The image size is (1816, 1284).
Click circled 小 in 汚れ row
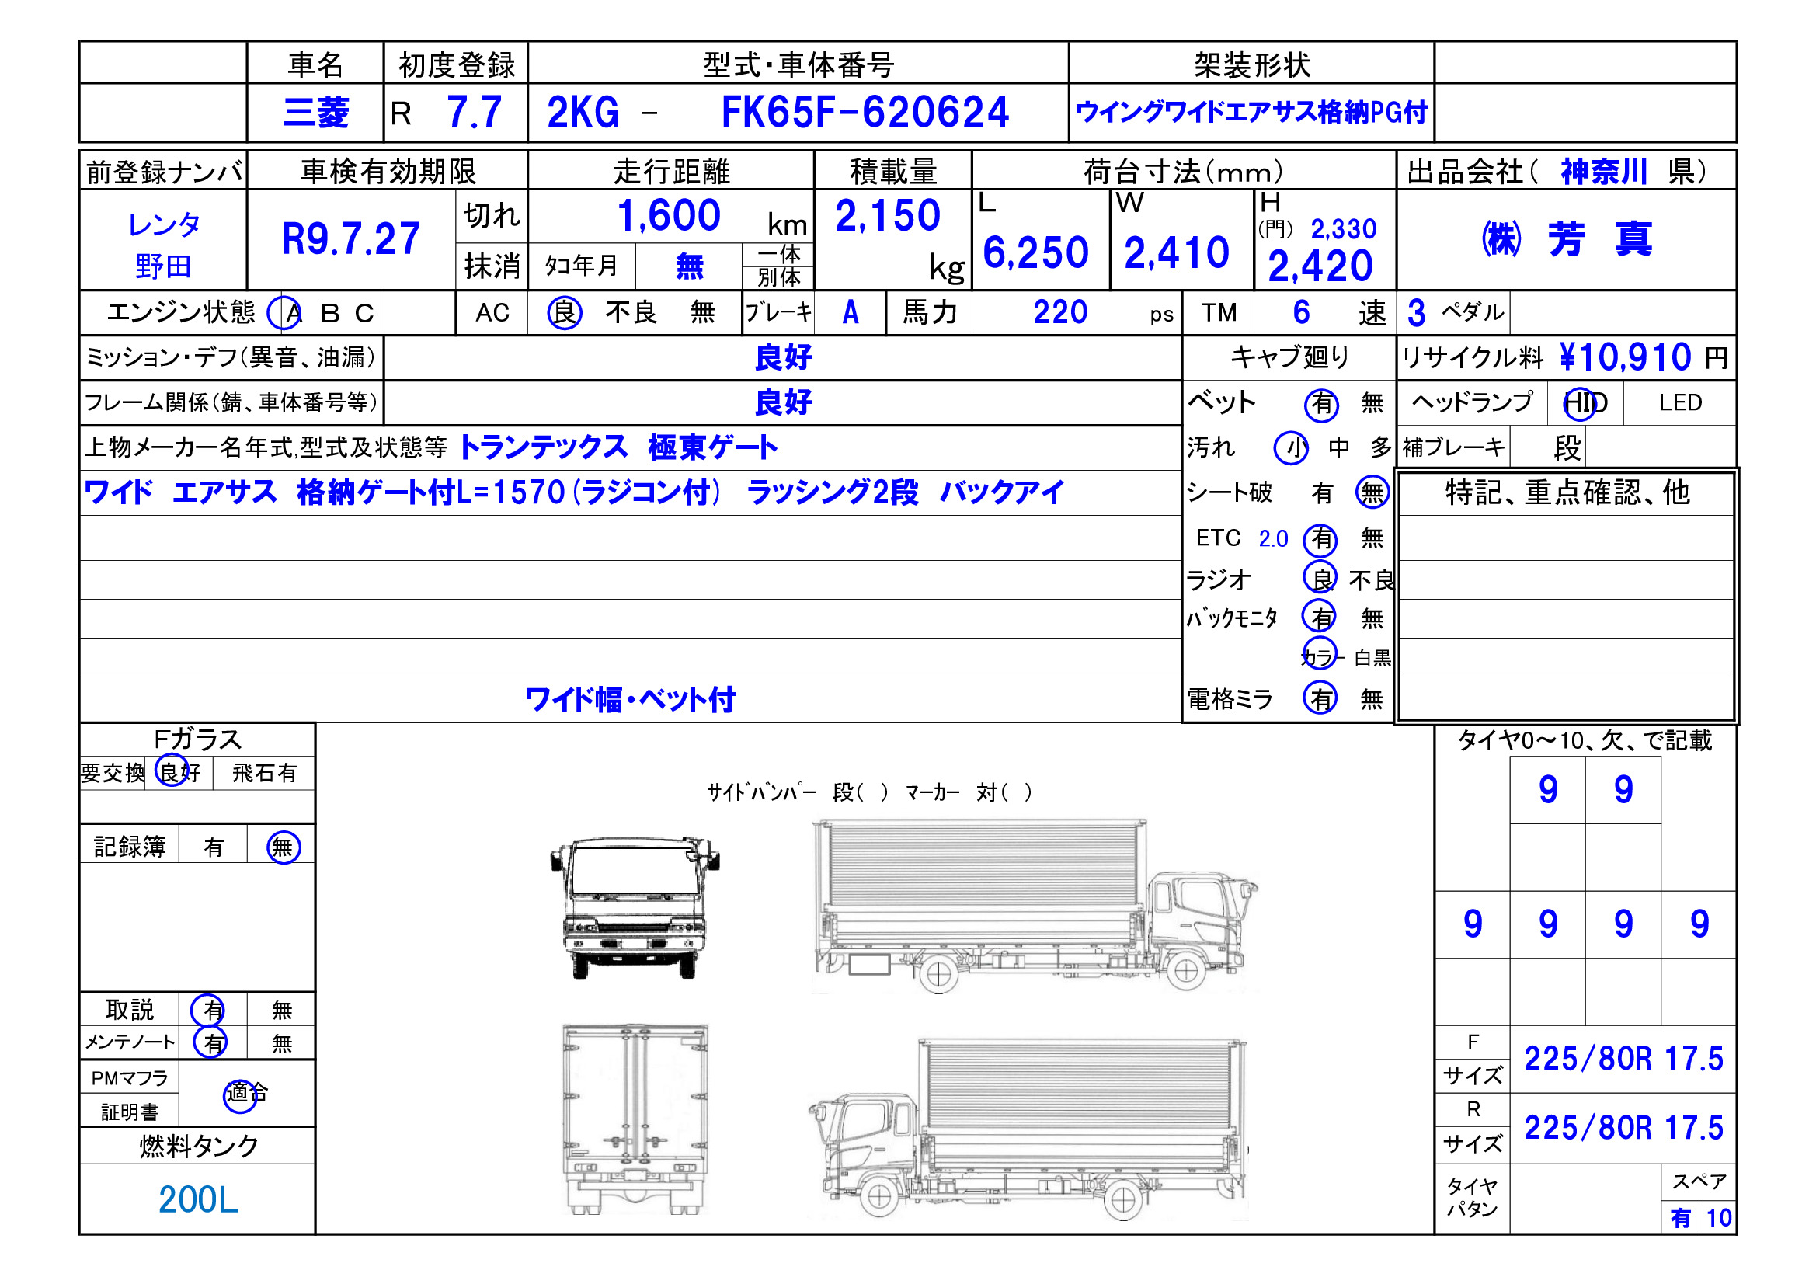1291,448
